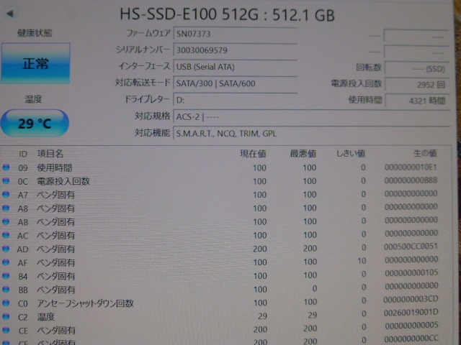Click the 29 °C temperature button
The height and width of the screenshot is (345, 461).
point(35,123)
